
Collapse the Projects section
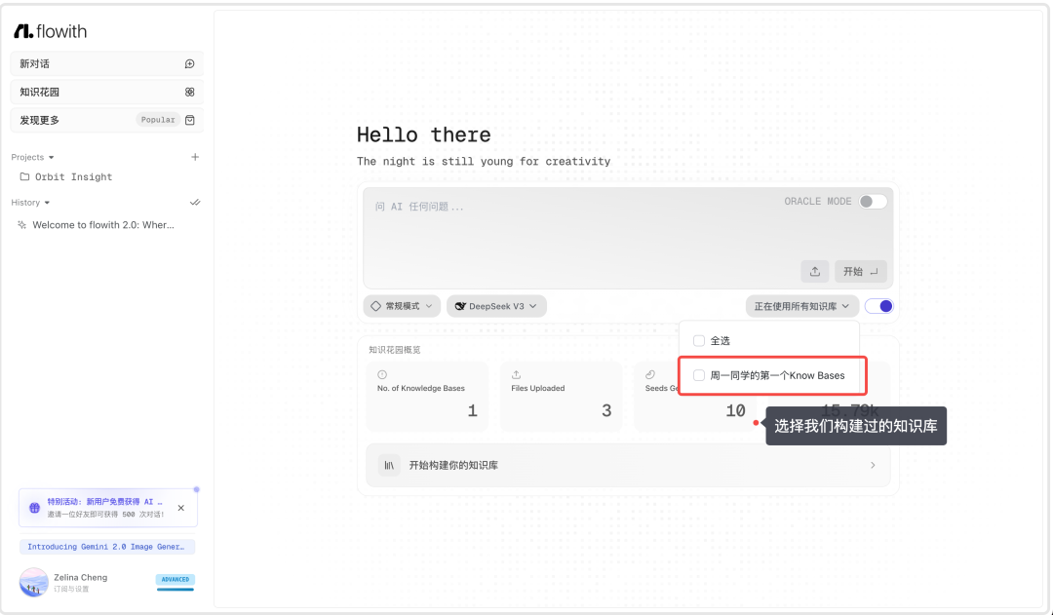point(32,157)
